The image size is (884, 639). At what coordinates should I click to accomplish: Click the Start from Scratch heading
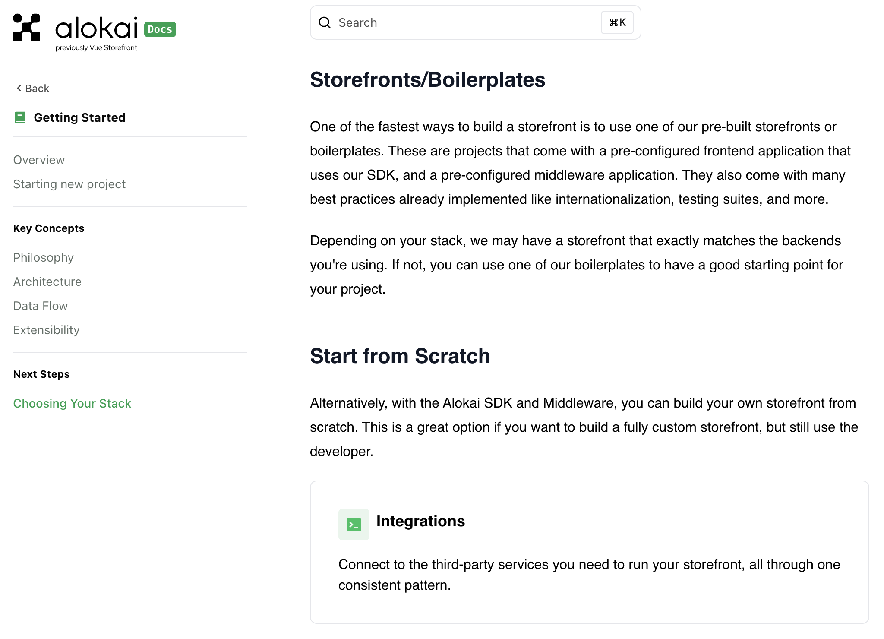pos(400,356)
